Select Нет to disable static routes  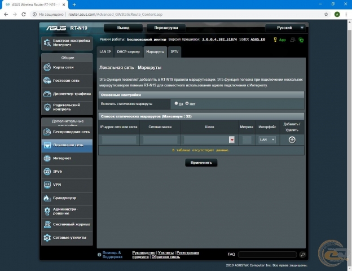pos(187,103)
